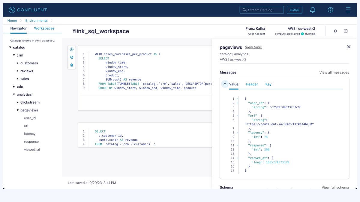The height and width of the screenshot is (202, 360).
Task: Click the "c75e9fd063373fc9" string value
Action: pyautogui.click(x=285, y=107)
